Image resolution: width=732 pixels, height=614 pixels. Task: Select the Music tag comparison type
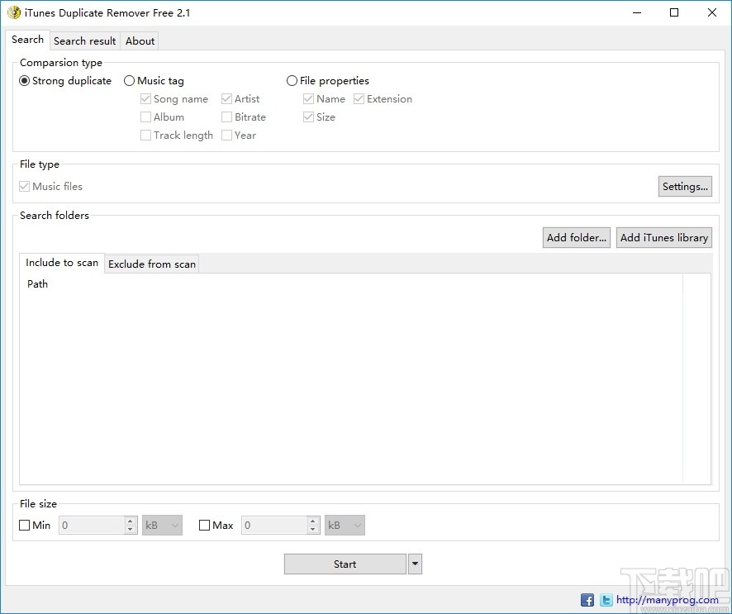[129, 80]
